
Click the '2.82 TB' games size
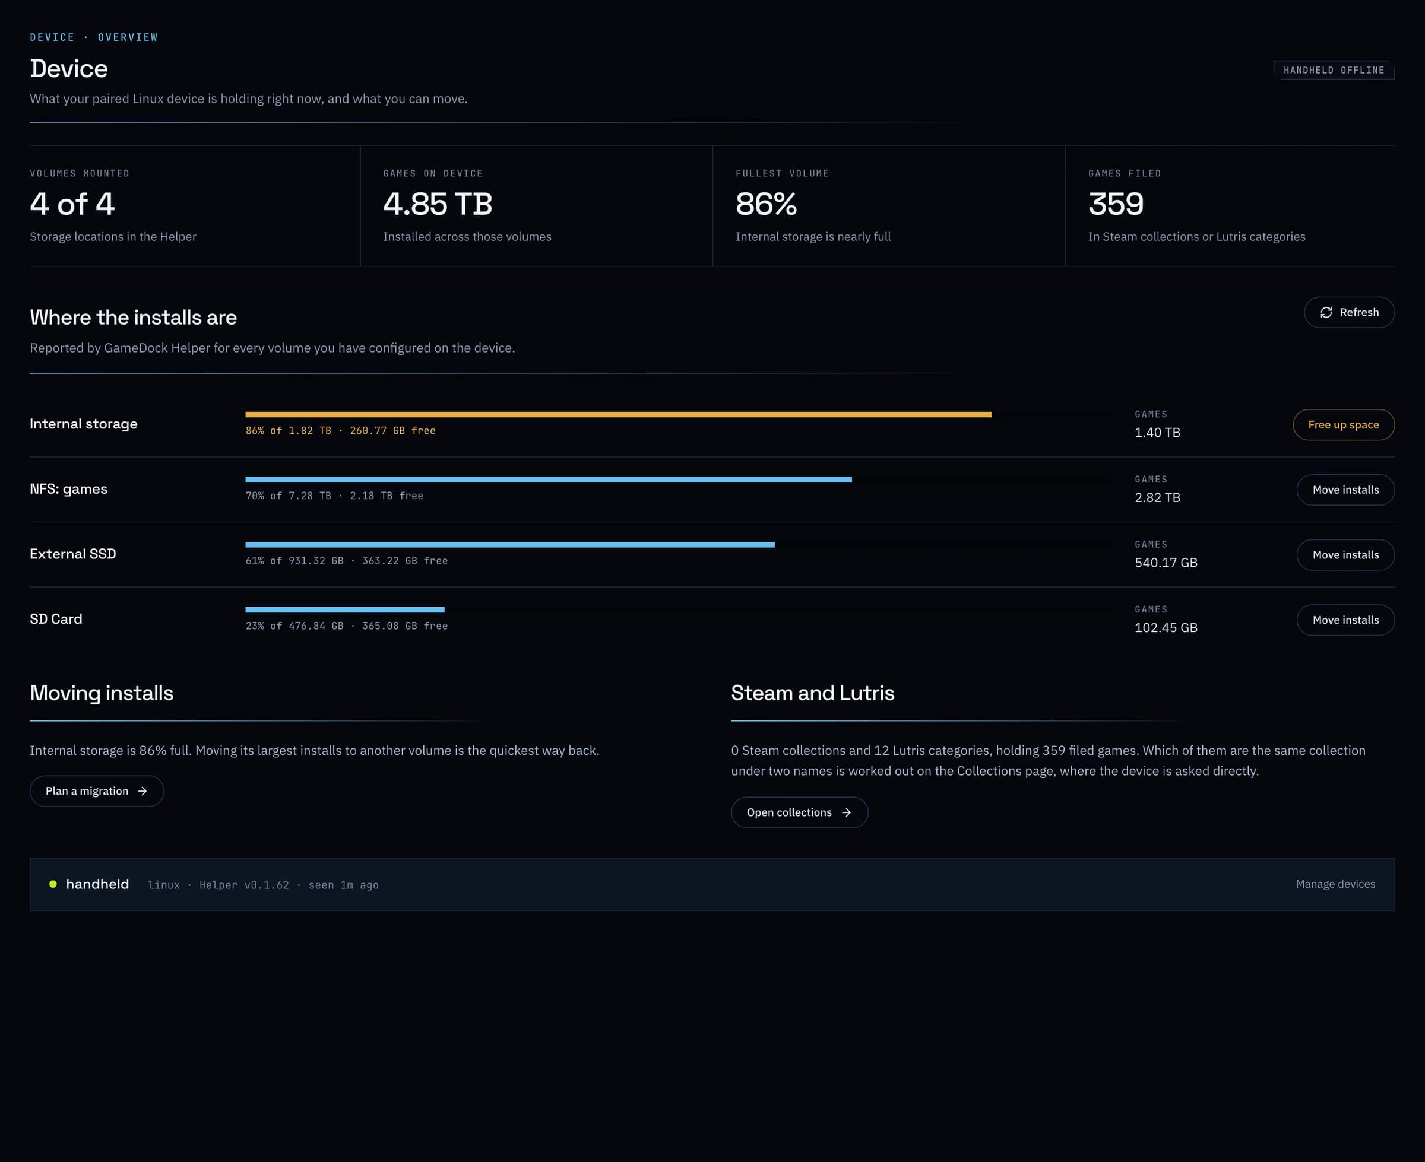pos(1157,497)
